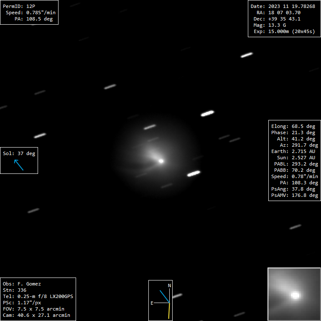
Task: Click the 'PABL: 293.2 deg' line
Action: pyautogui.click(x=296, y=164)
